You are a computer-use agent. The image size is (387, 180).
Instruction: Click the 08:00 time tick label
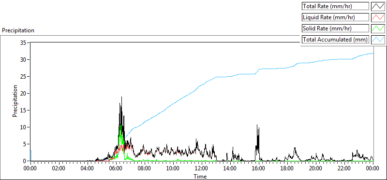click(x=144, y=169)
